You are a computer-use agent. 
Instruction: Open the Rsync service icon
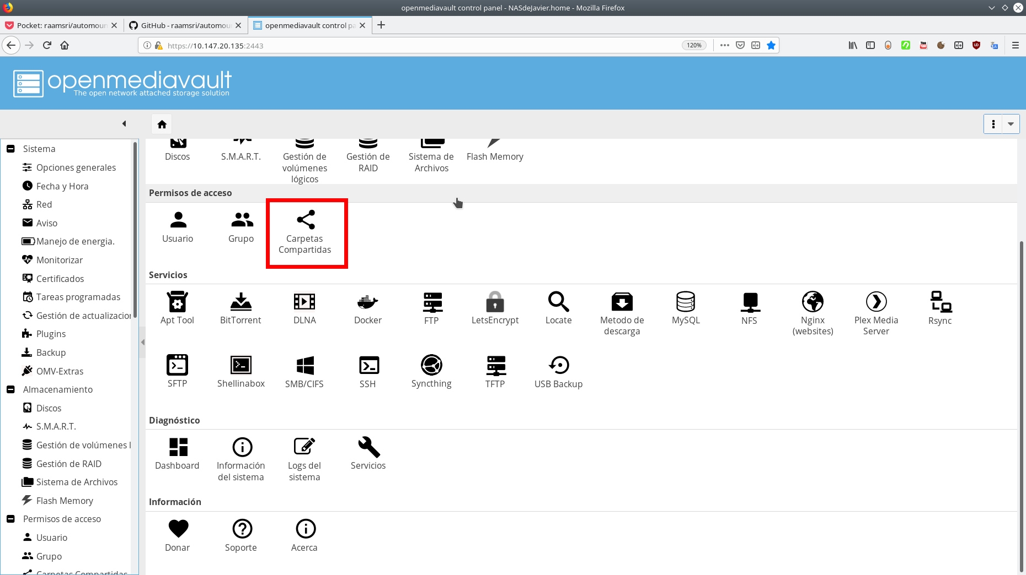coord(940,308)
